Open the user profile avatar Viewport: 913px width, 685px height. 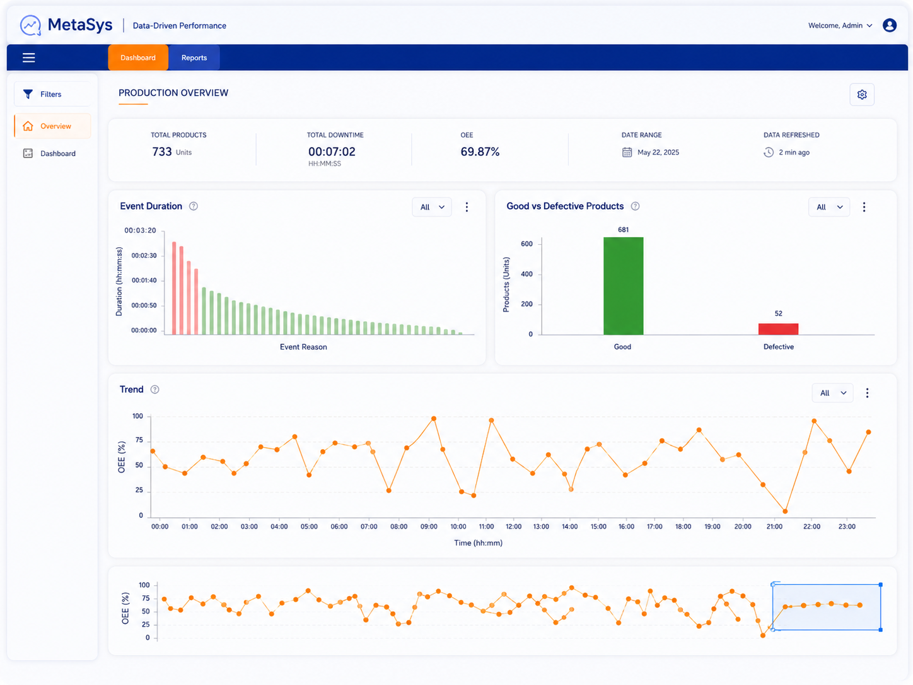(x=890, y=25)
